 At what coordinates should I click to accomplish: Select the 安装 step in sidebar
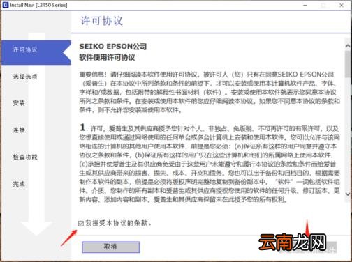tap(19, 103)
